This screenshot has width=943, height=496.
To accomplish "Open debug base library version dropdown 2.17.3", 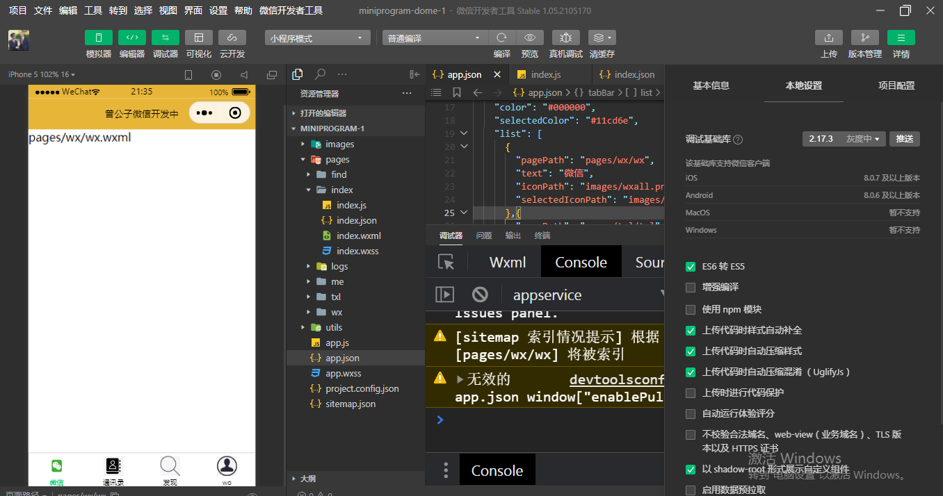I will [844, 139].
